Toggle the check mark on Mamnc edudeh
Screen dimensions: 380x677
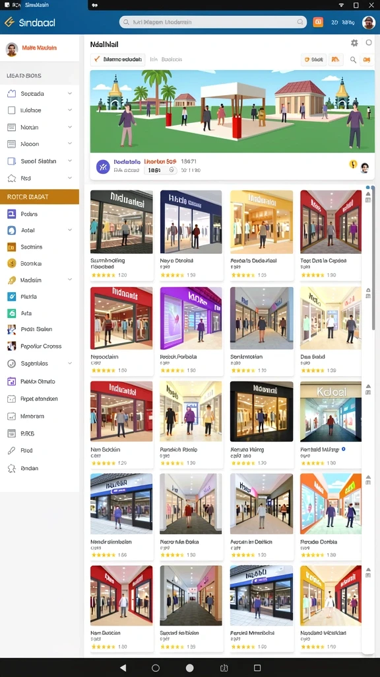click(x=97, y=59)
